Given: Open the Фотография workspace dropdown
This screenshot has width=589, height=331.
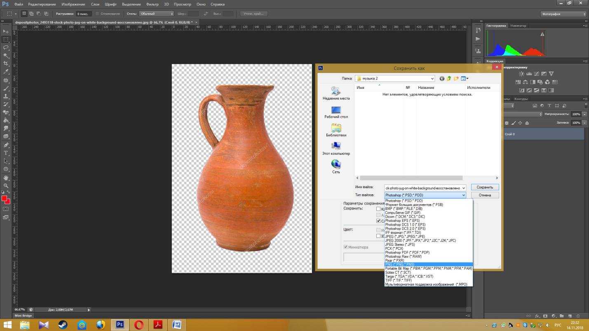Looking at the screenshot, I should pyautogui.click(x=563, y=14).
